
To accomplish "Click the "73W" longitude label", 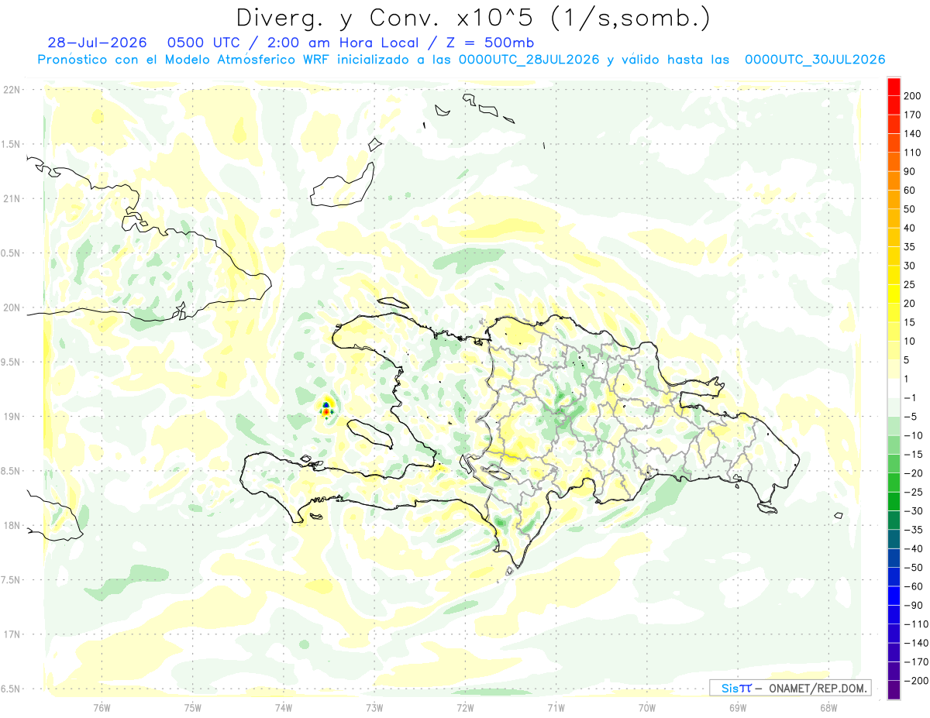I will [x=374, y=707].
